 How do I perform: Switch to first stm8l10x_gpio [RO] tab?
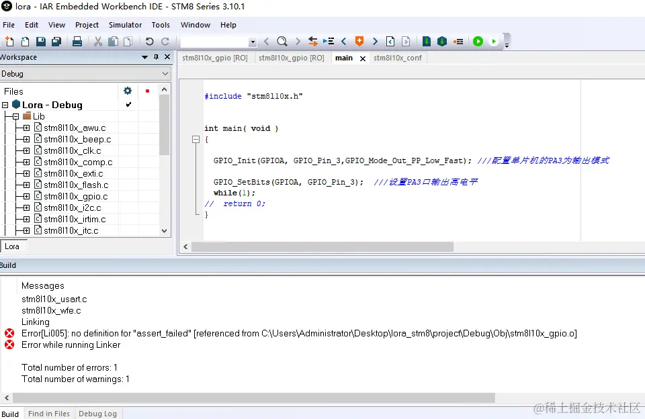(x=215, y=58)
